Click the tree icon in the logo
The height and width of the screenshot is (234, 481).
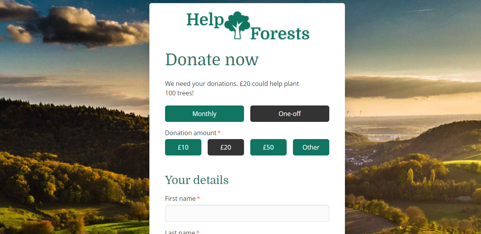point(237,25)
